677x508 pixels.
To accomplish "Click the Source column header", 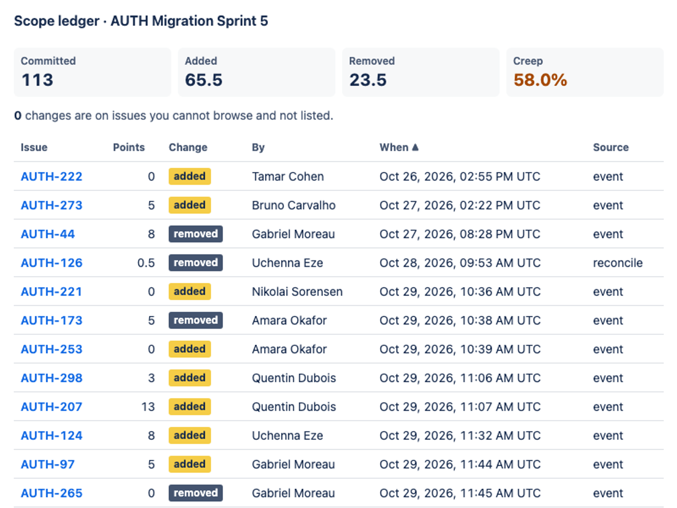I will point(611,147).
